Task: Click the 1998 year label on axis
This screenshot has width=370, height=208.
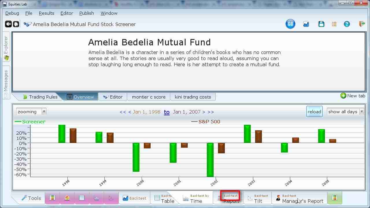Action: [x=66, y=183]
